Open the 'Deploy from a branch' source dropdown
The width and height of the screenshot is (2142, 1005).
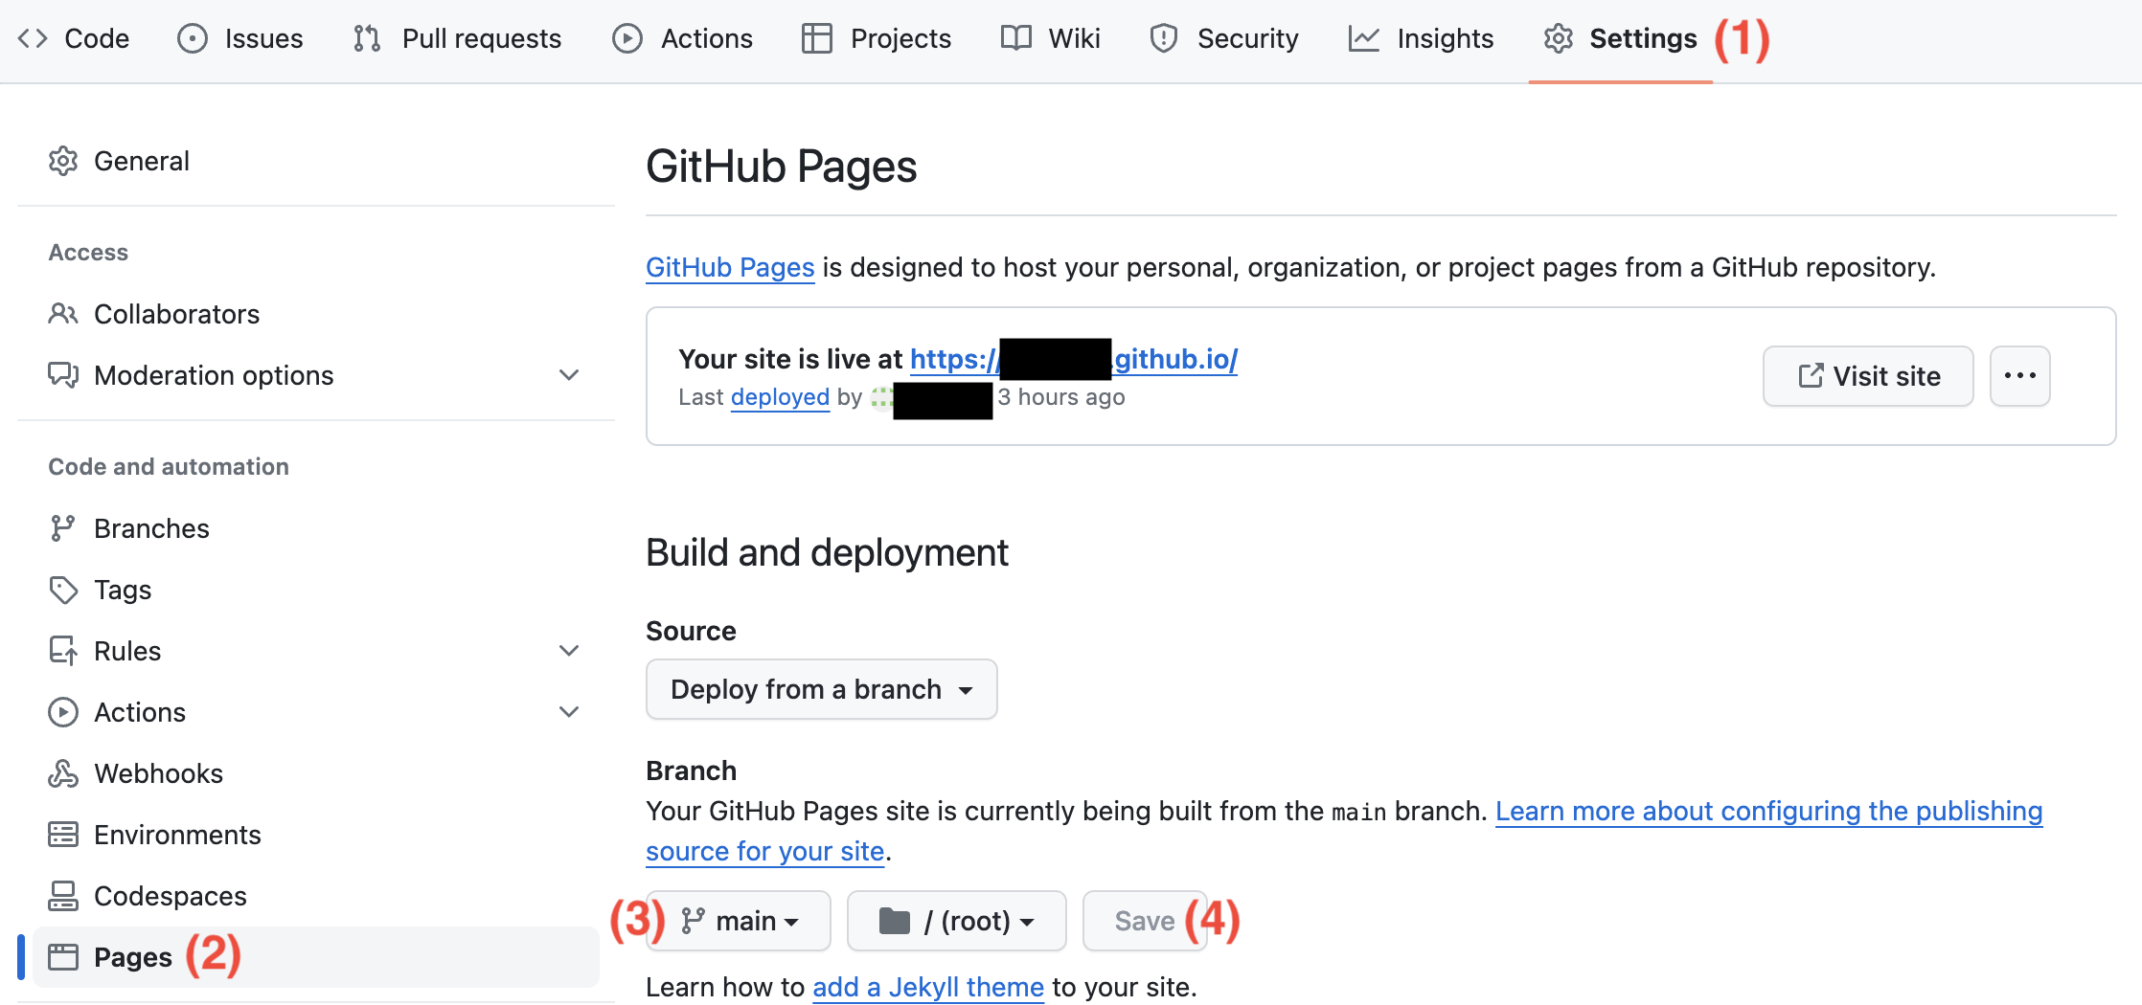click(x=822, y=689)
